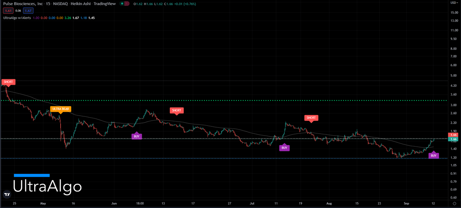Image resolution: width=461 pixels, height=208 pixels.
Task: Click the 1.18 blue indicator value
Action: (x=83, y=18)
